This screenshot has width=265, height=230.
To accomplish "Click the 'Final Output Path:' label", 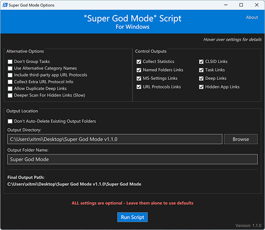I will pyautogui.click(x=26, y=177).
